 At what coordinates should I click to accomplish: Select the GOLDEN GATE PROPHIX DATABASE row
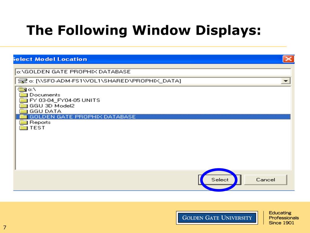point(153,117)
